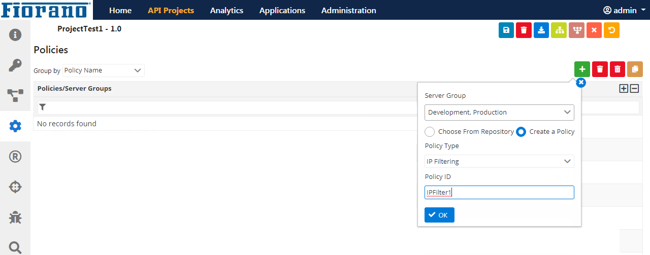Open the Group by Policy Name dropdown
This screenshot has width=650, height=255.
(x=104, y=70)
